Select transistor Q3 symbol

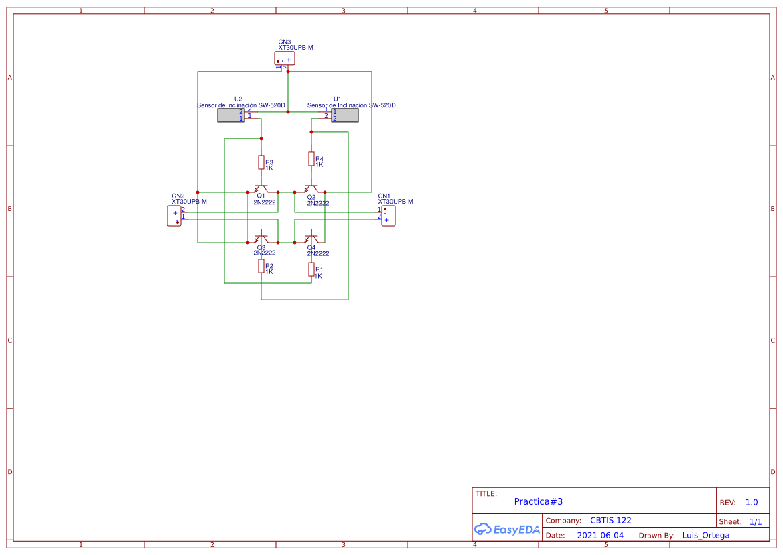point(261,238)
